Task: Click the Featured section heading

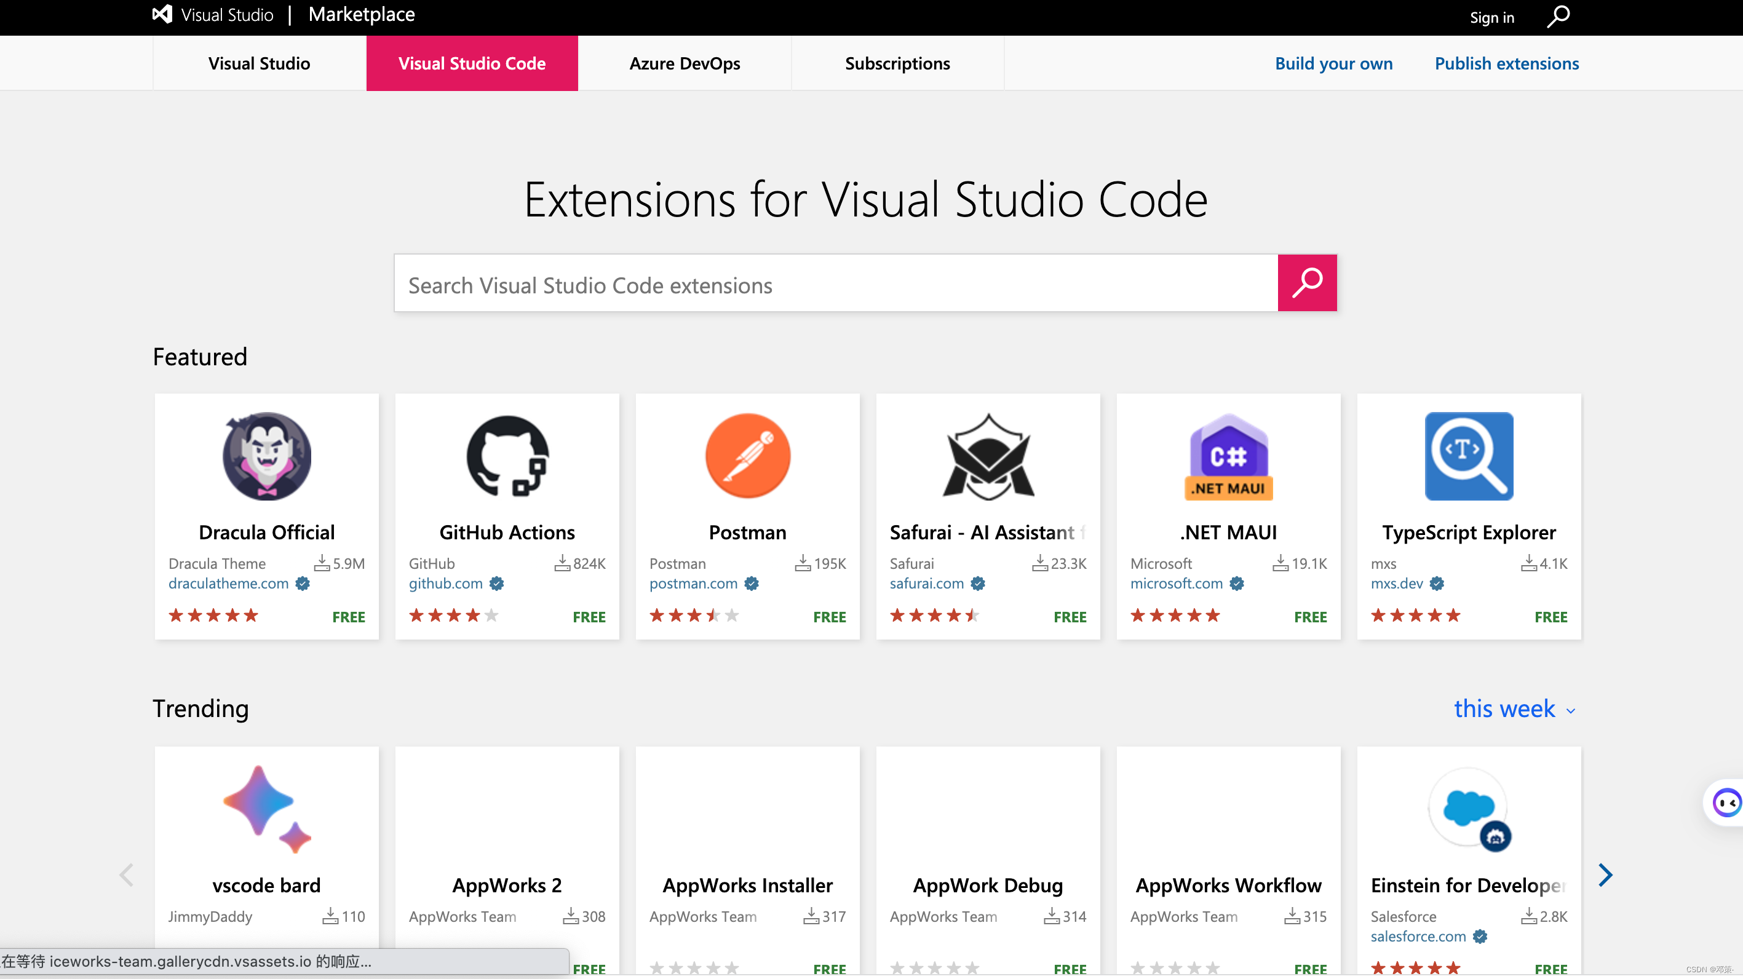Action: coord(200,357)
